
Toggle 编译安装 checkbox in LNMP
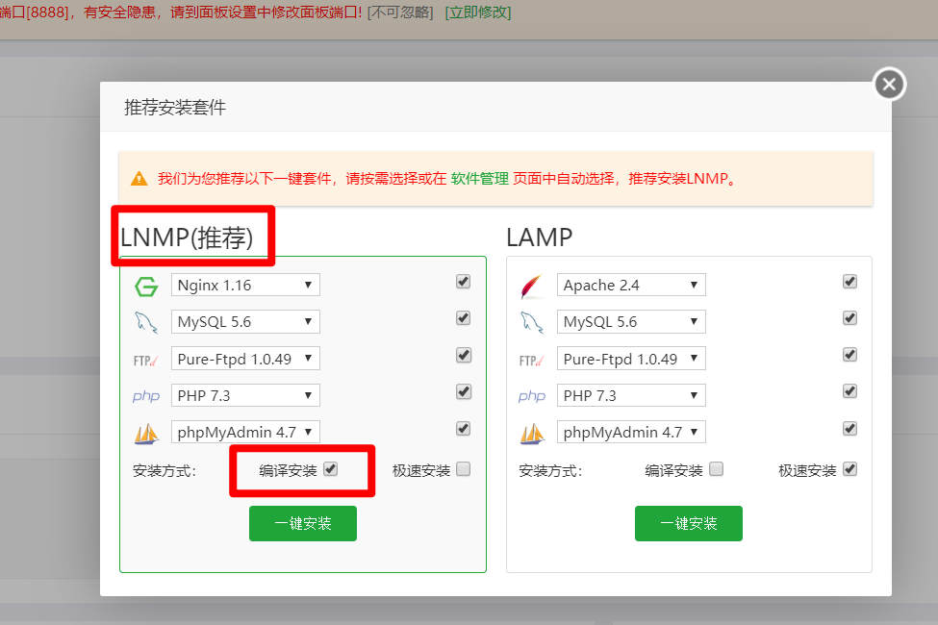click(331, 469)
